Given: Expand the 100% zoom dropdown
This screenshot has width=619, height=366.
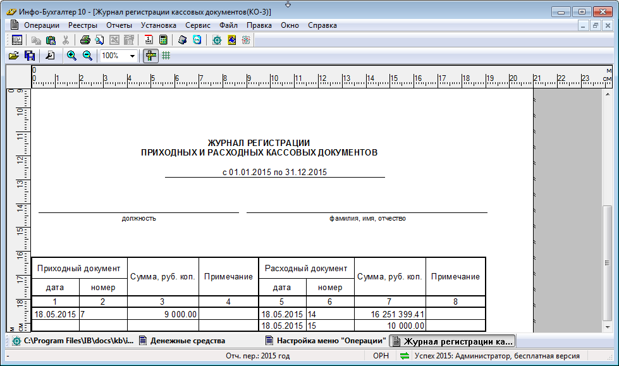Looking at the screenshot, I should (132, 56).
